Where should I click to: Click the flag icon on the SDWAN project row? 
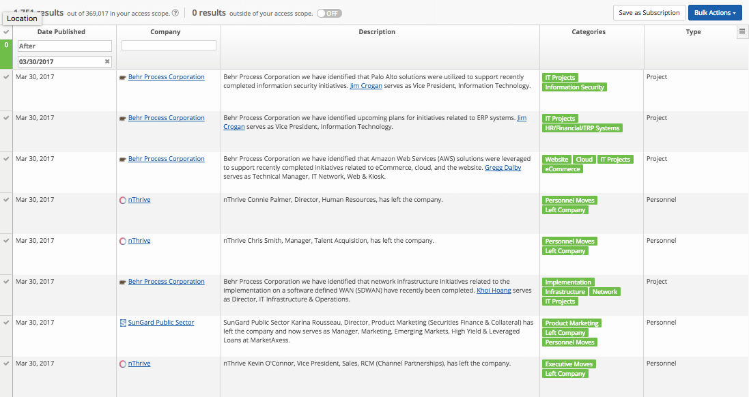point(122,281)
